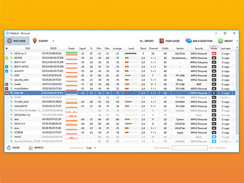Click the PAUSE button label
Image resolution: width=244 pixels, height=183 pixels.
tap(16, 147)
